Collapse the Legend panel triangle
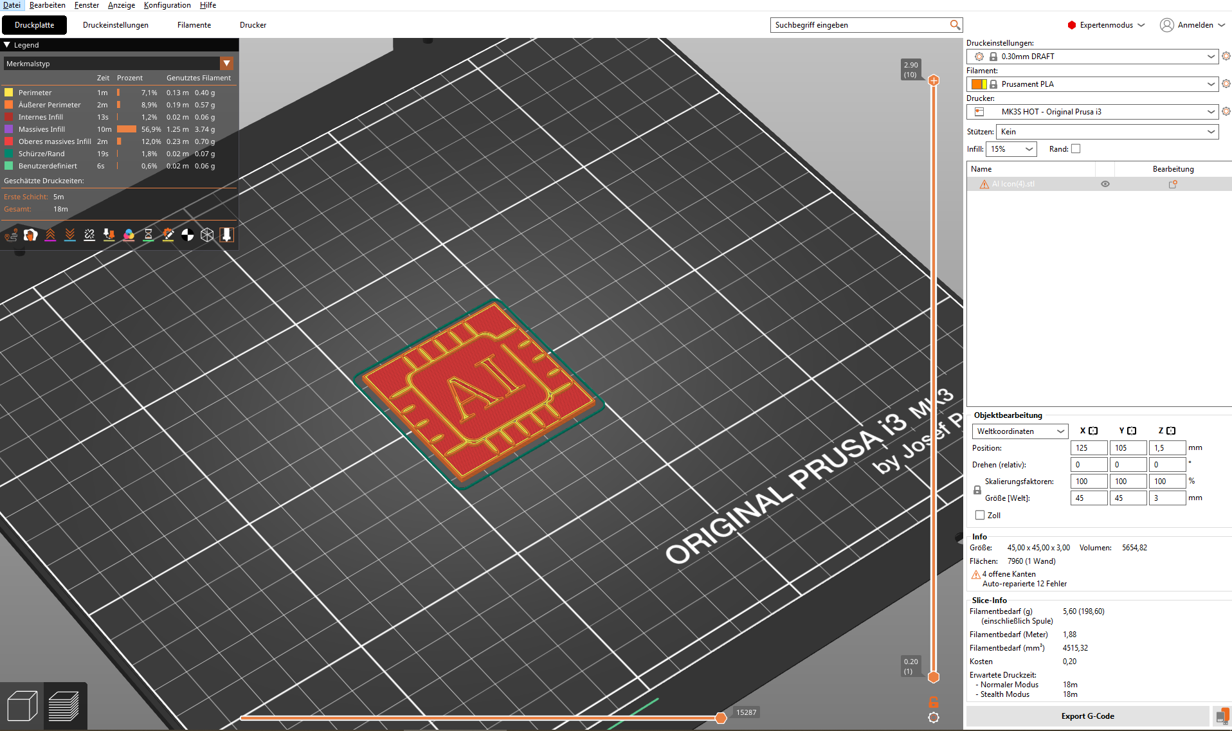1232x731 pixels. pos(7,45)
